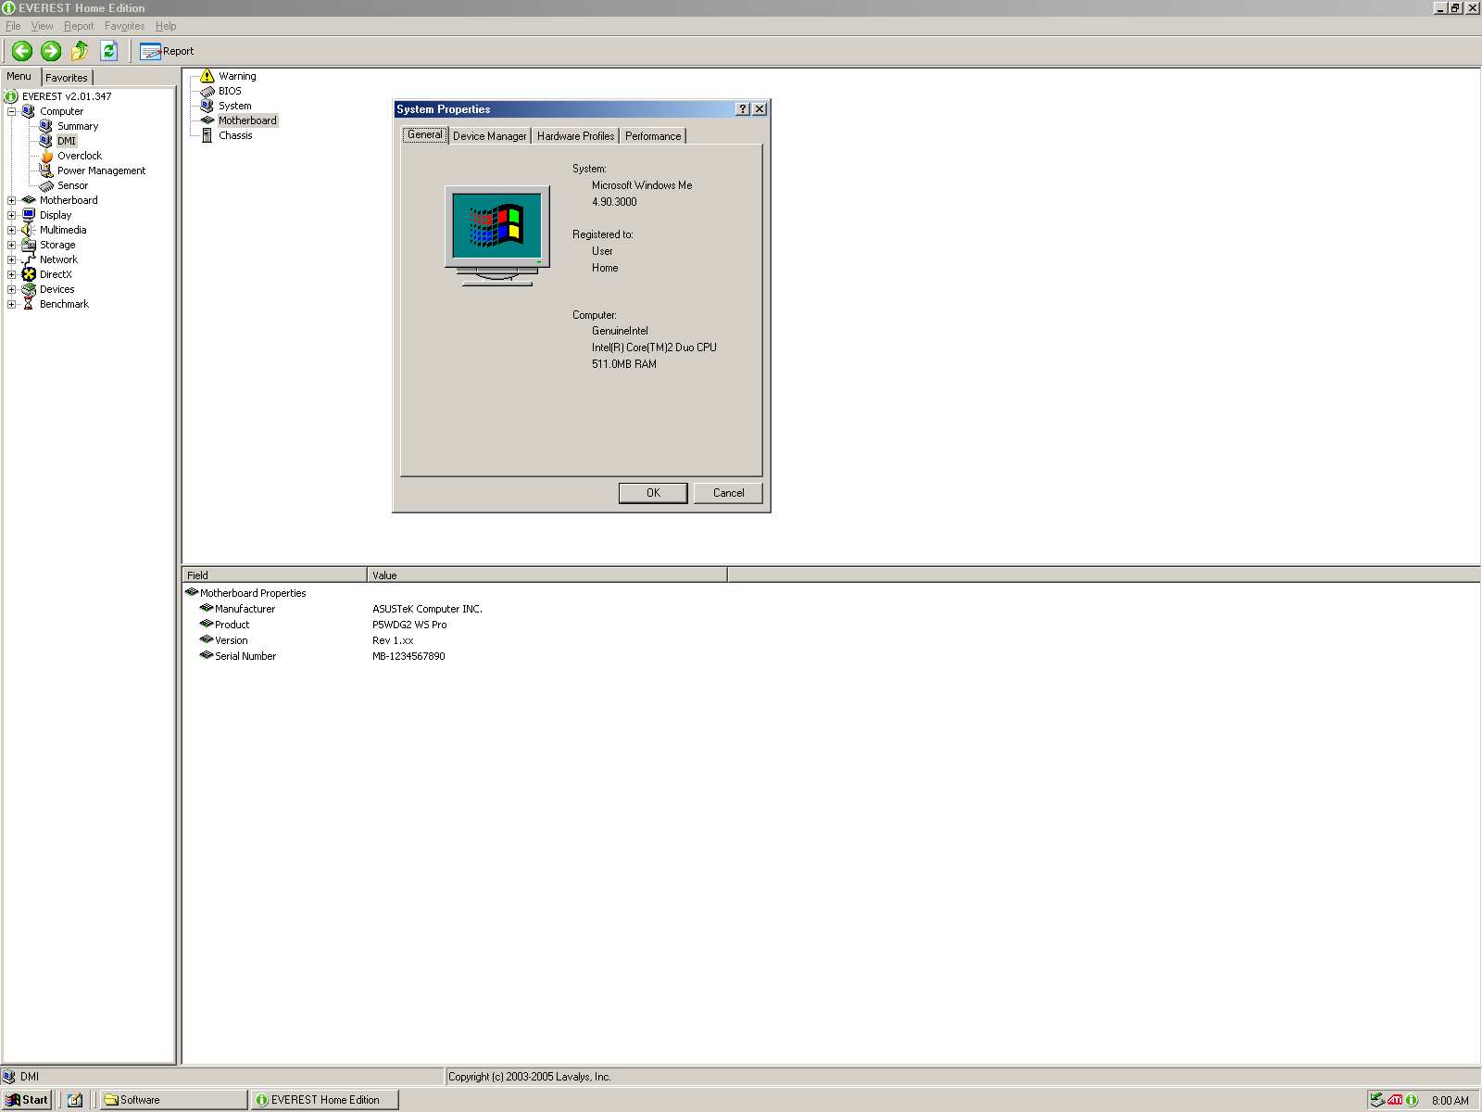Click the Windows Start button
Screen dimensions: 1482x1112
pyautogui.click(x=27, y=1100)
